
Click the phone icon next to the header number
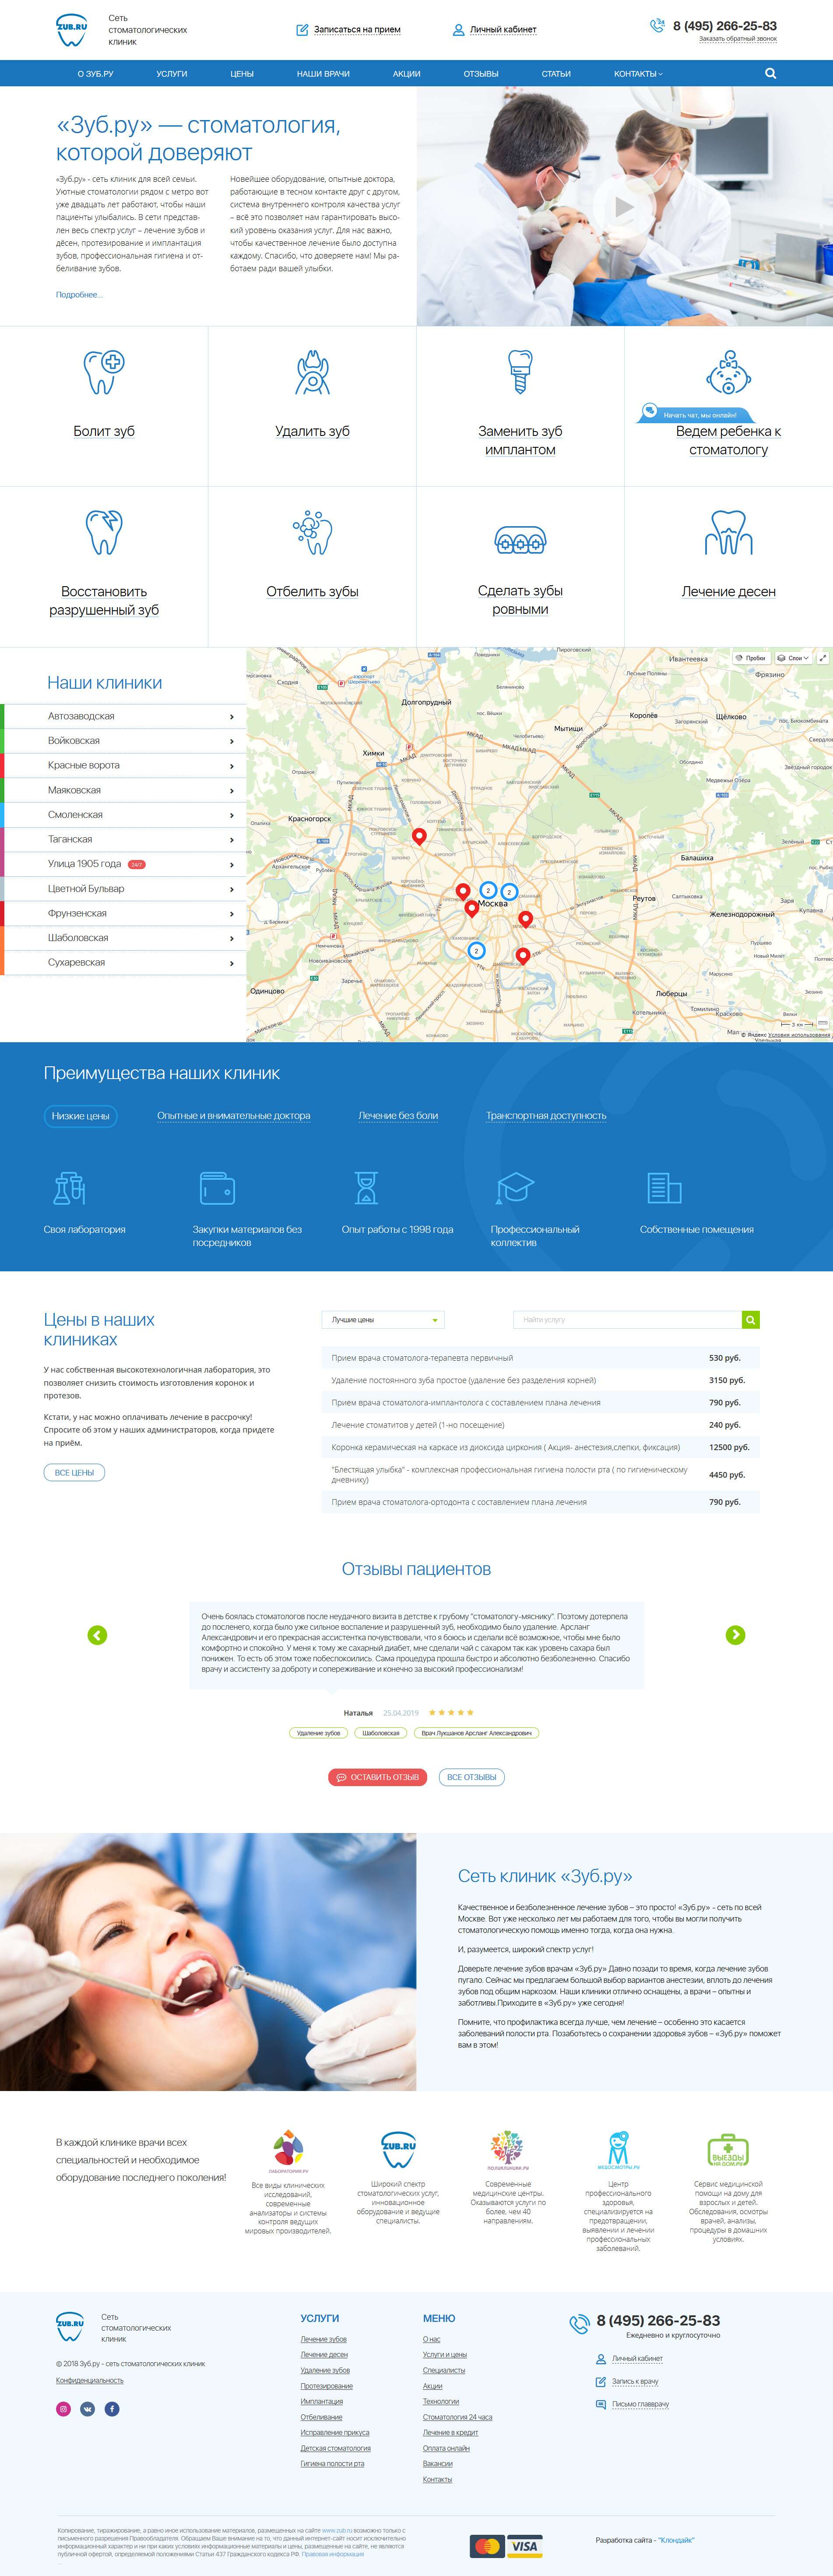pyautogui.click(x=657, y=26)
